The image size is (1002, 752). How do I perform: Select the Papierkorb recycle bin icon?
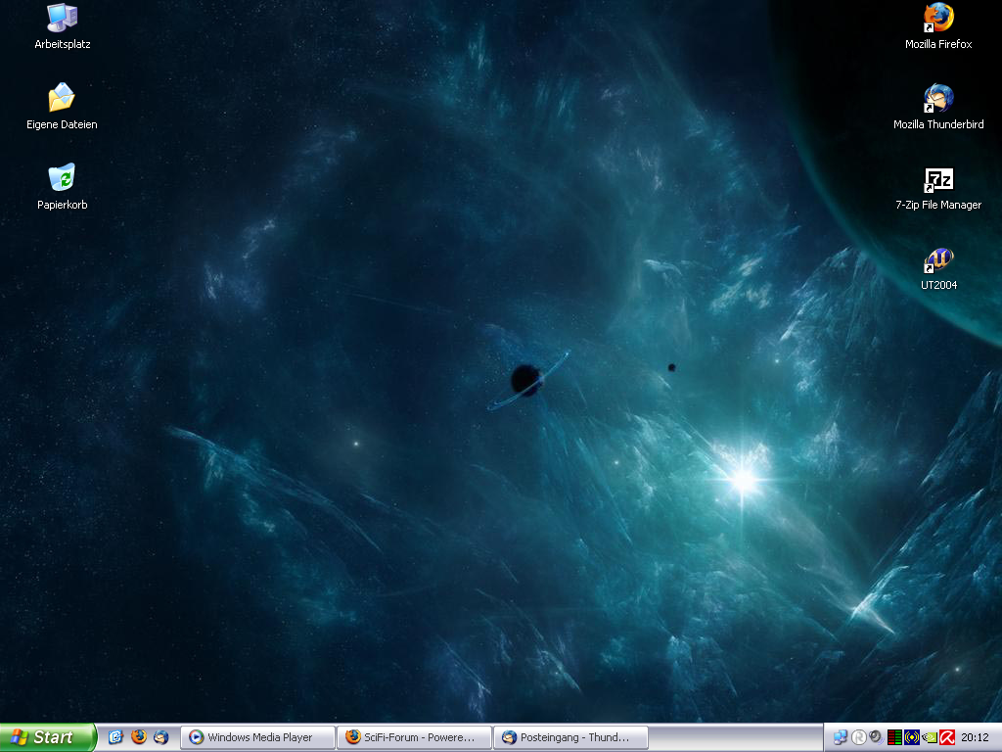point(62,179)
